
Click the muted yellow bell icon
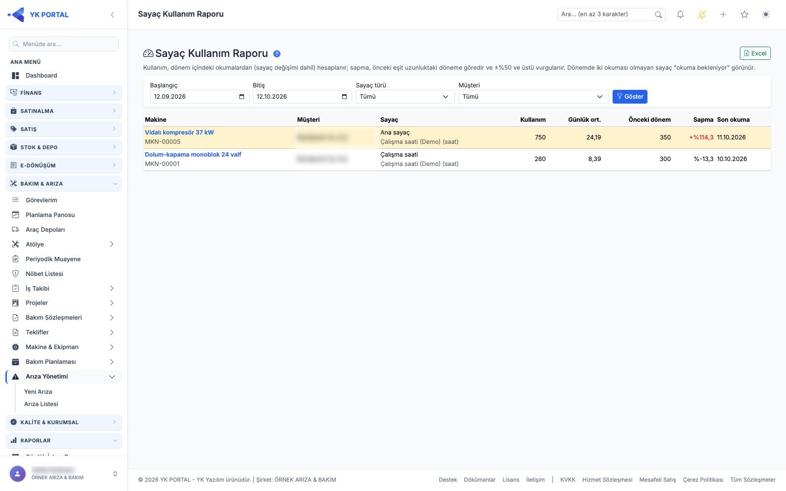pos(702,15)
